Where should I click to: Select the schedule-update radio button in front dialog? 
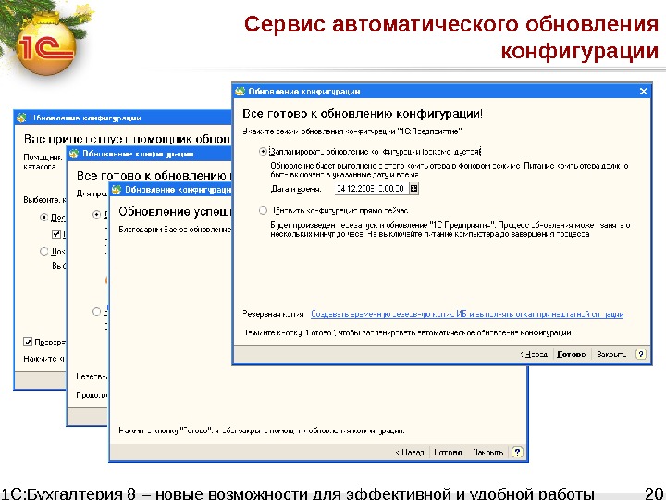263,151
